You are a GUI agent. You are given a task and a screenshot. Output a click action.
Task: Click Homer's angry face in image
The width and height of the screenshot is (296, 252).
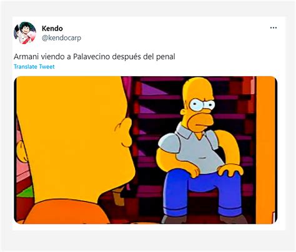pos(199,110)
